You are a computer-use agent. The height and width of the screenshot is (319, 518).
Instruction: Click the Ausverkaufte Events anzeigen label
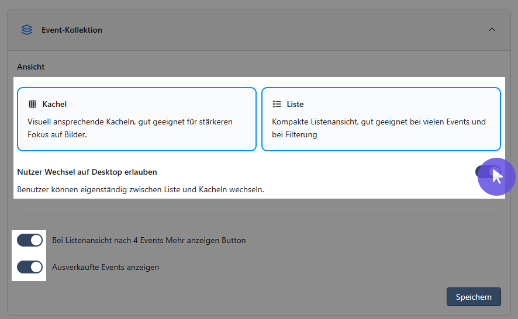click(105, 267)
